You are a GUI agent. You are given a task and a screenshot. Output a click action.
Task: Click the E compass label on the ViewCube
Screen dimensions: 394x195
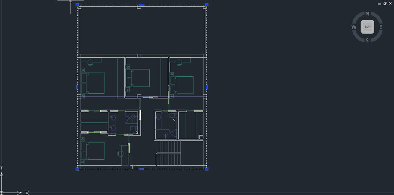[381, 27]
